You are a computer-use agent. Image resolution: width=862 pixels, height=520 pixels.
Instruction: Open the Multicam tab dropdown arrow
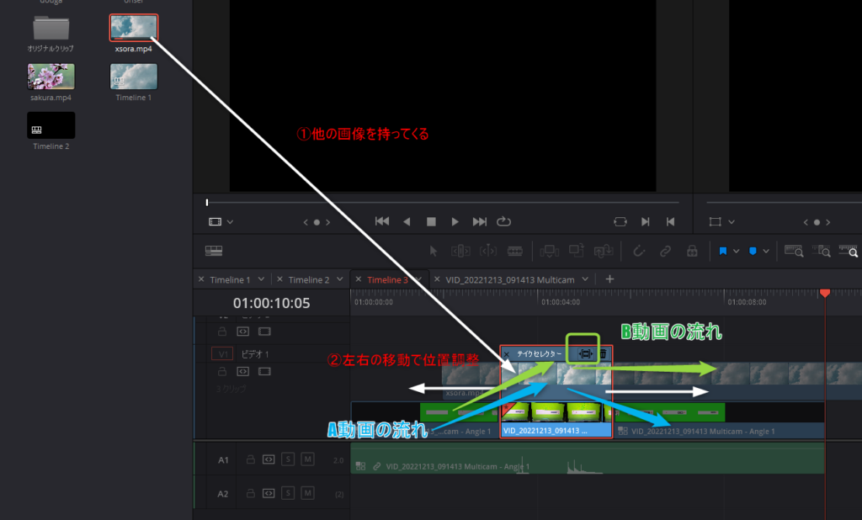click(586, 279)
